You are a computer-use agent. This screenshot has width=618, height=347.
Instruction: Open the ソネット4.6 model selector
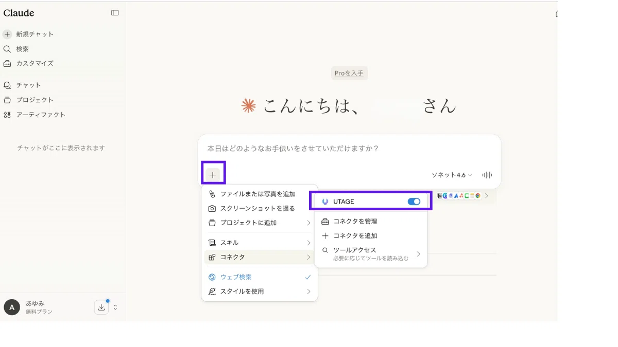click(x=452, y=175)
